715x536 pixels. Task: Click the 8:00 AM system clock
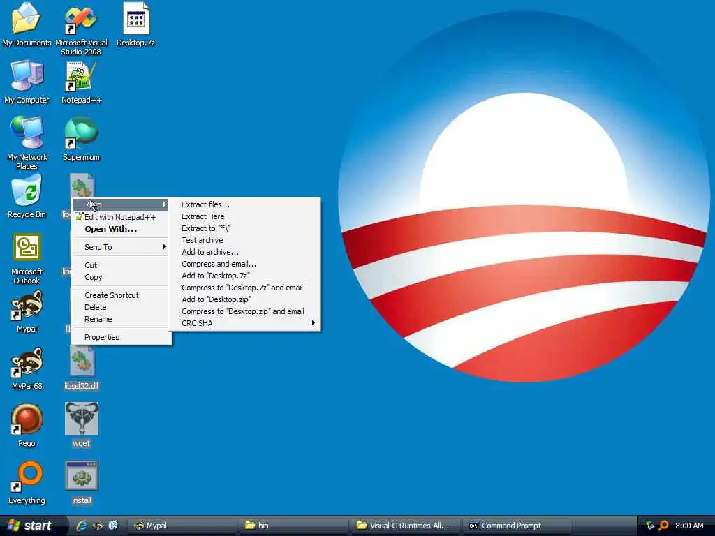tap(689, 526)
